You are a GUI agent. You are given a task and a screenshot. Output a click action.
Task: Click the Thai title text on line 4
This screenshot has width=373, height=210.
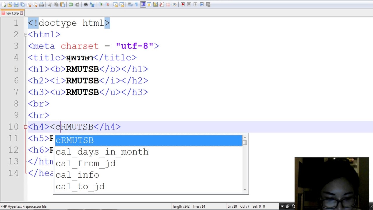click(80, 57)
